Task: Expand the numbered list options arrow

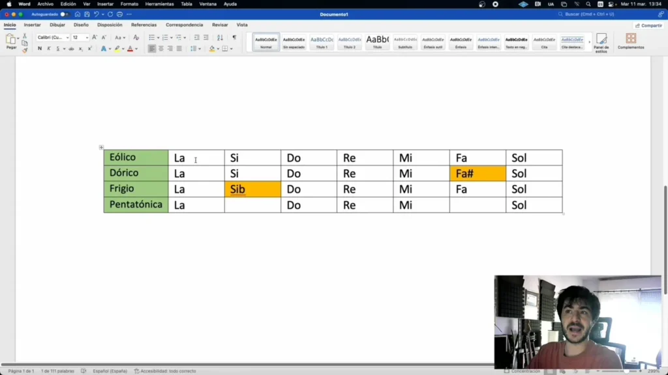Action: coord(172,37)
